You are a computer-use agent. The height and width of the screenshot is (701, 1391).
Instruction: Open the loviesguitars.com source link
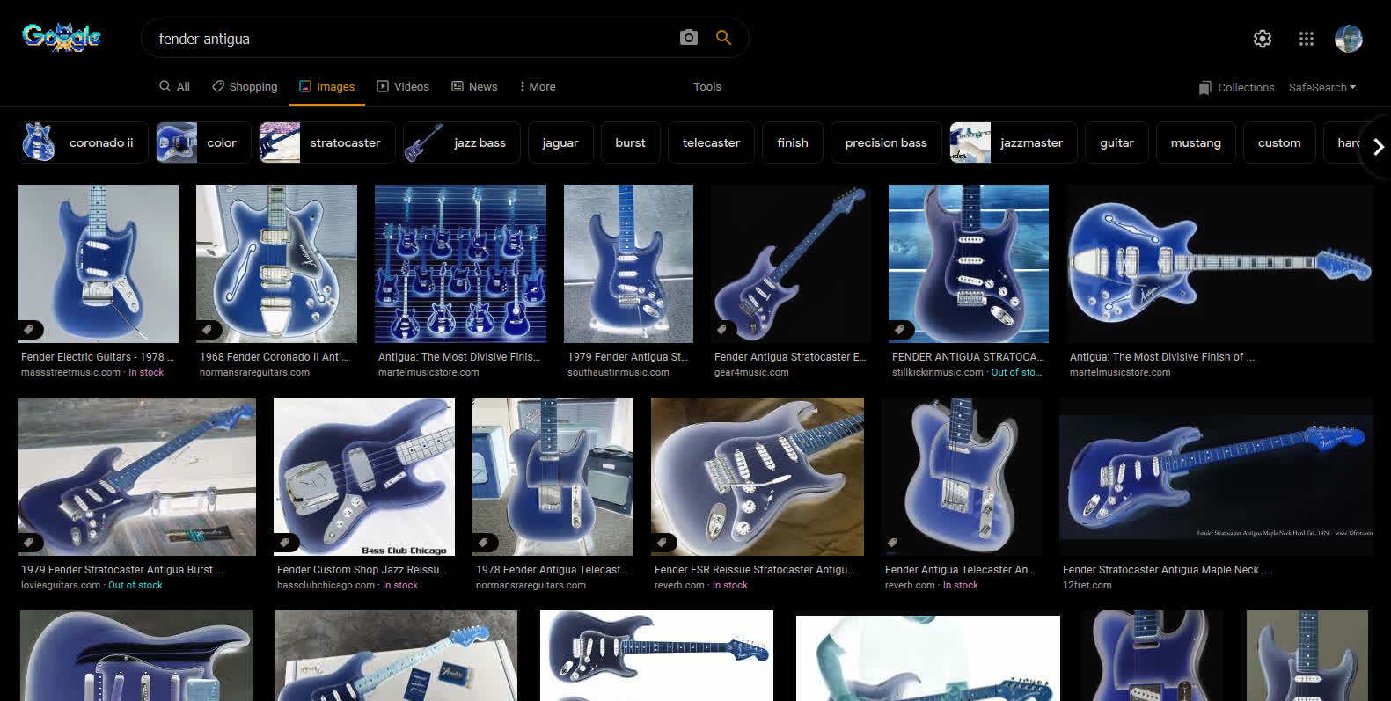tap(61, 585)
